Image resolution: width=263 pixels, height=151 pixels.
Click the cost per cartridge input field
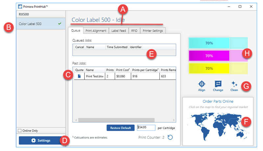tap(146, 127)
